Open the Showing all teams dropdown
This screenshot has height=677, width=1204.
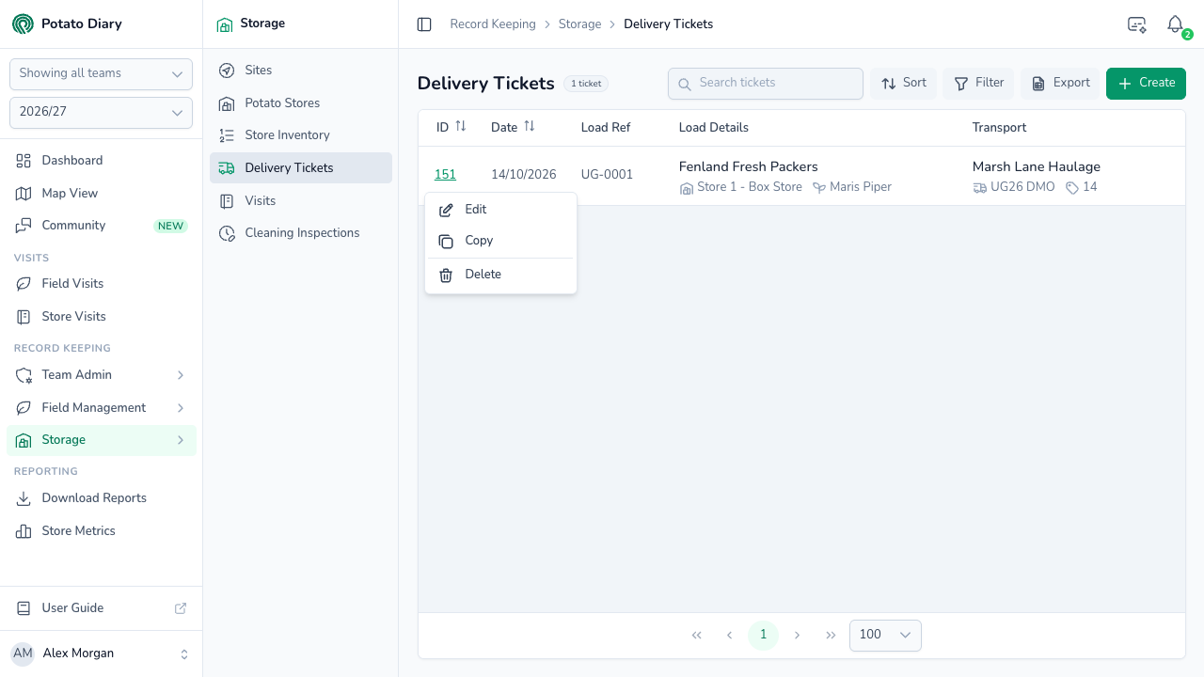[101, 73]
